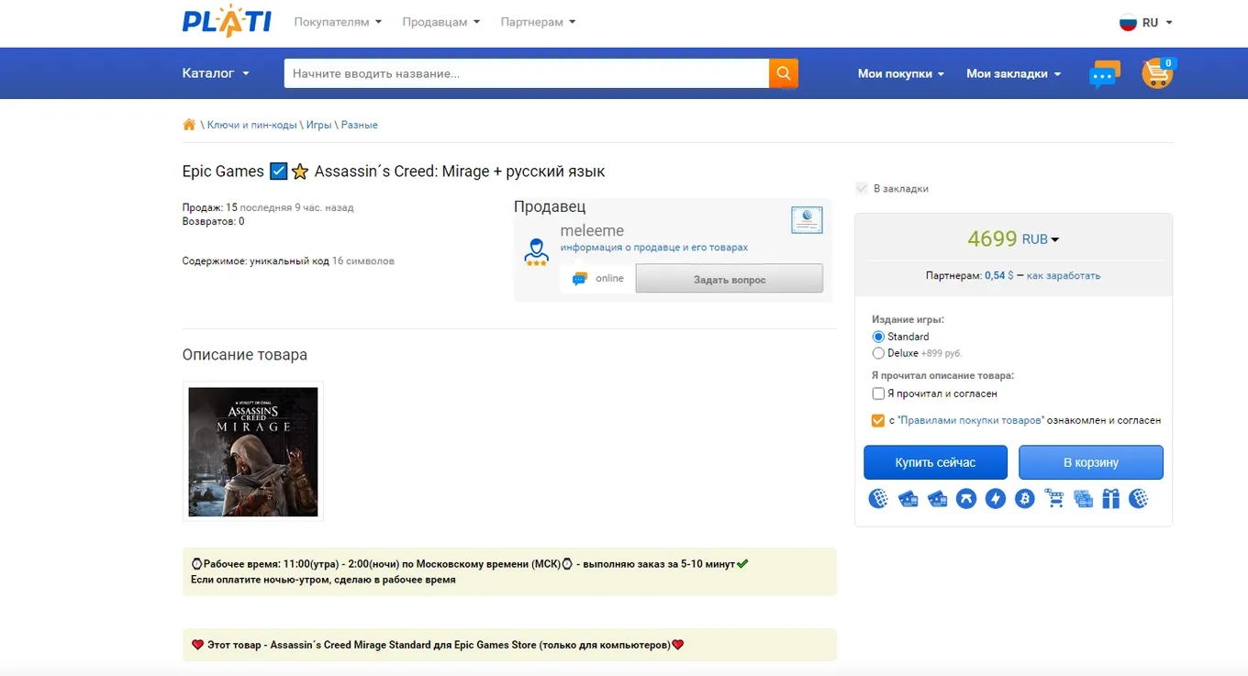Go to "Ключи и пин-коды" breadcrumb

pos(252,125)
